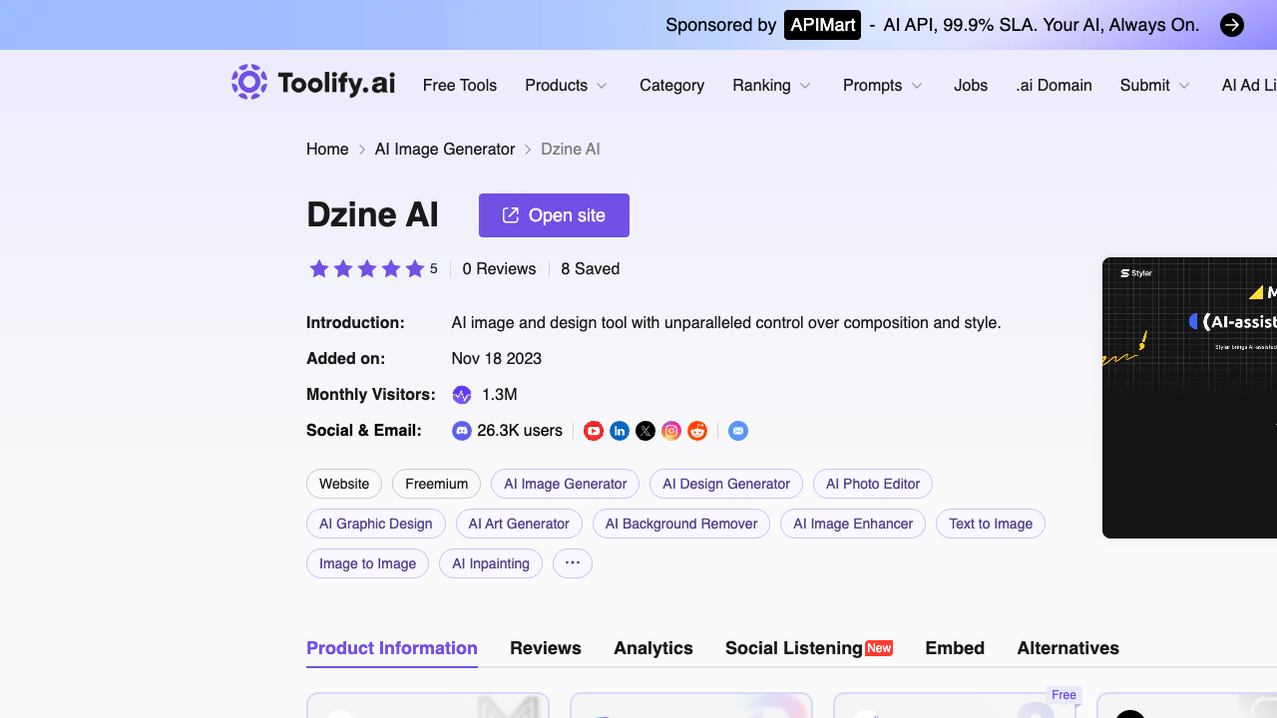Click the email envelope icon
Viewport: 1277px width, 718px height.
(738, 431)
